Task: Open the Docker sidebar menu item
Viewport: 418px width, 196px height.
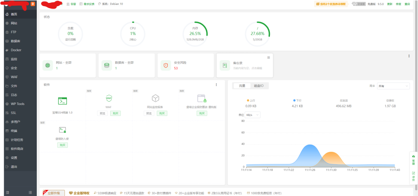Action: click(x=16, y=50)
